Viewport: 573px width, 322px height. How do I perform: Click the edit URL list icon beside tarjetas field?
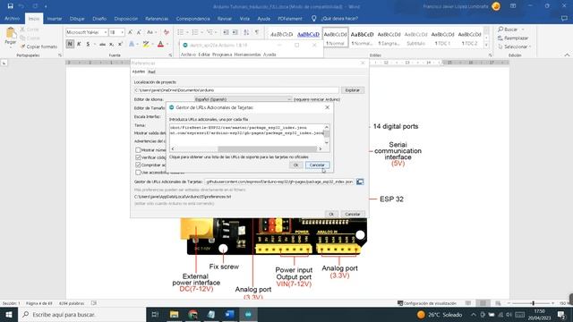(x=360, y=182)
